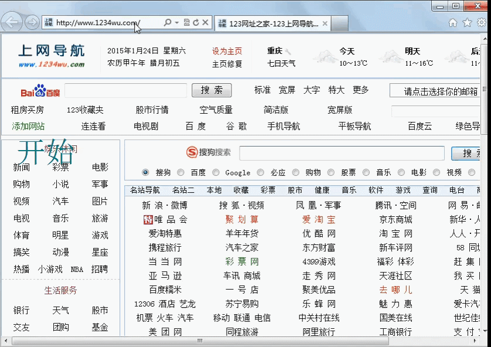Select the 百度 radio button
491x347 pixels.
click(x=180, y=172)
